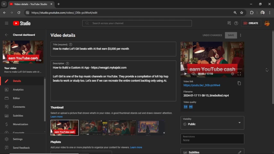
Task: Click the title help question icon
Action: coord(71,45)
